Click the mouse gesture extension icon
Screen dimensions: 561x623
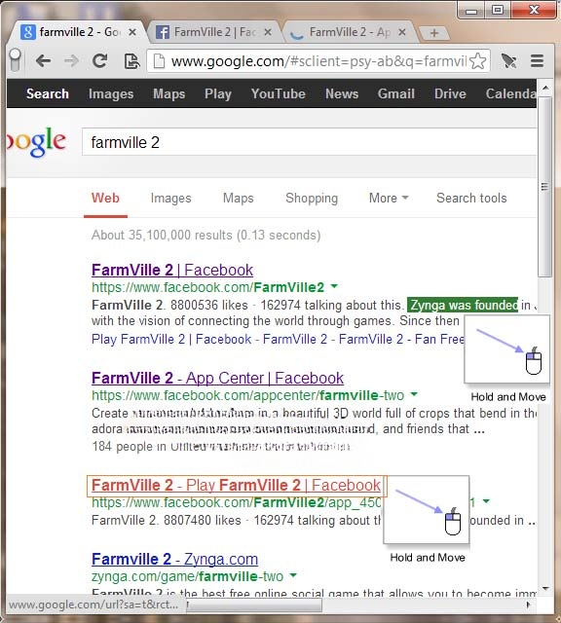point(508,61)
